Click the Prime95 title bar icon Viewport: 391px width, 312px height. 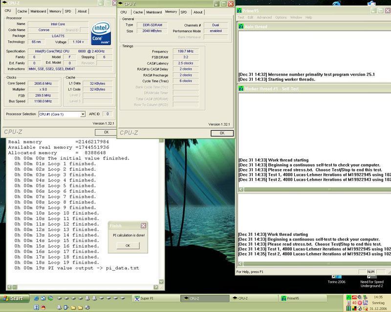tap(239, 10)
